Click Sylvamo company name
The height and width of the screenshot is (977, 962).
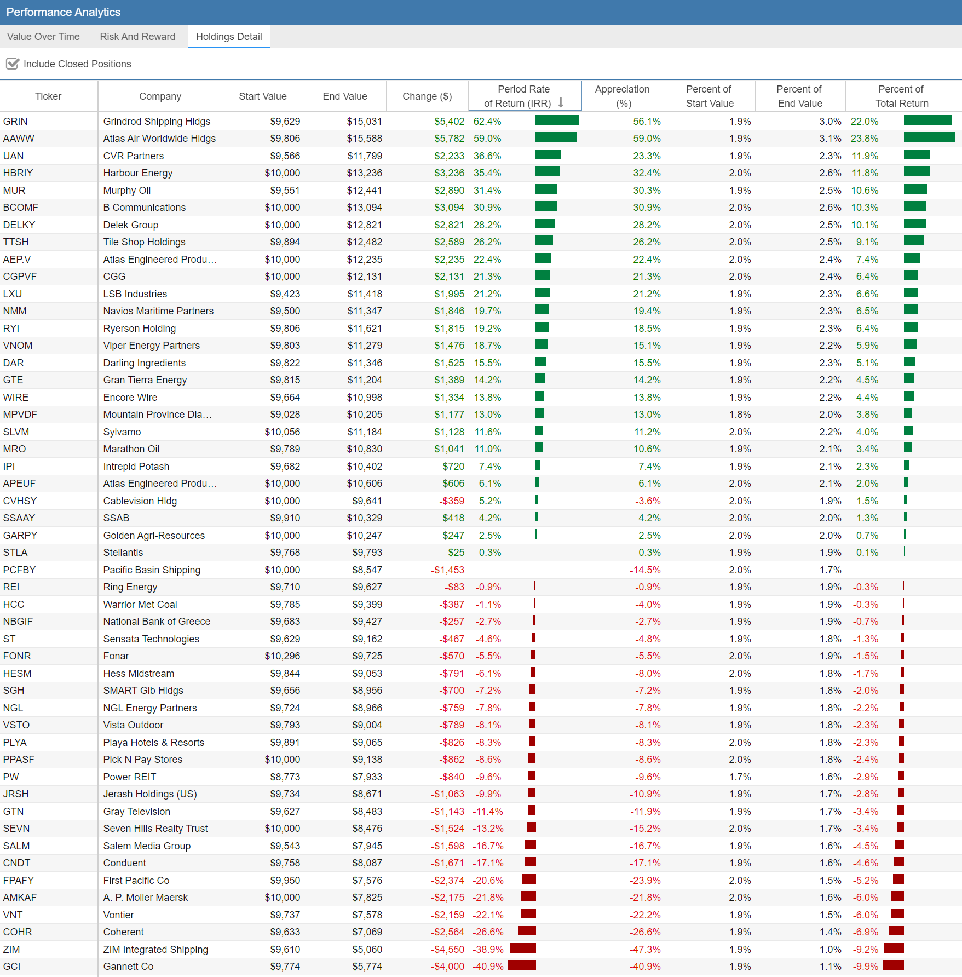pyautogui.click(x=122, y=432)
